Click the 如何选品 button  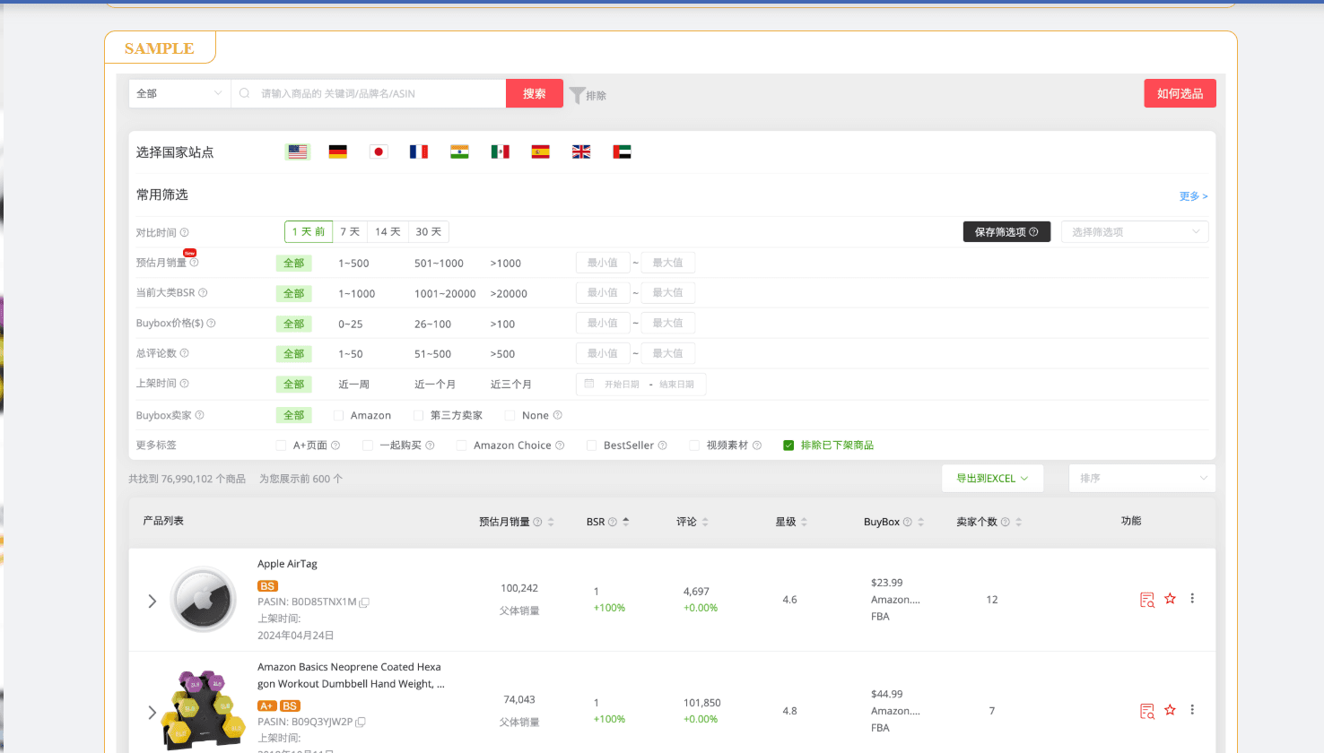pyautogui.click(x=1180, y=93)
